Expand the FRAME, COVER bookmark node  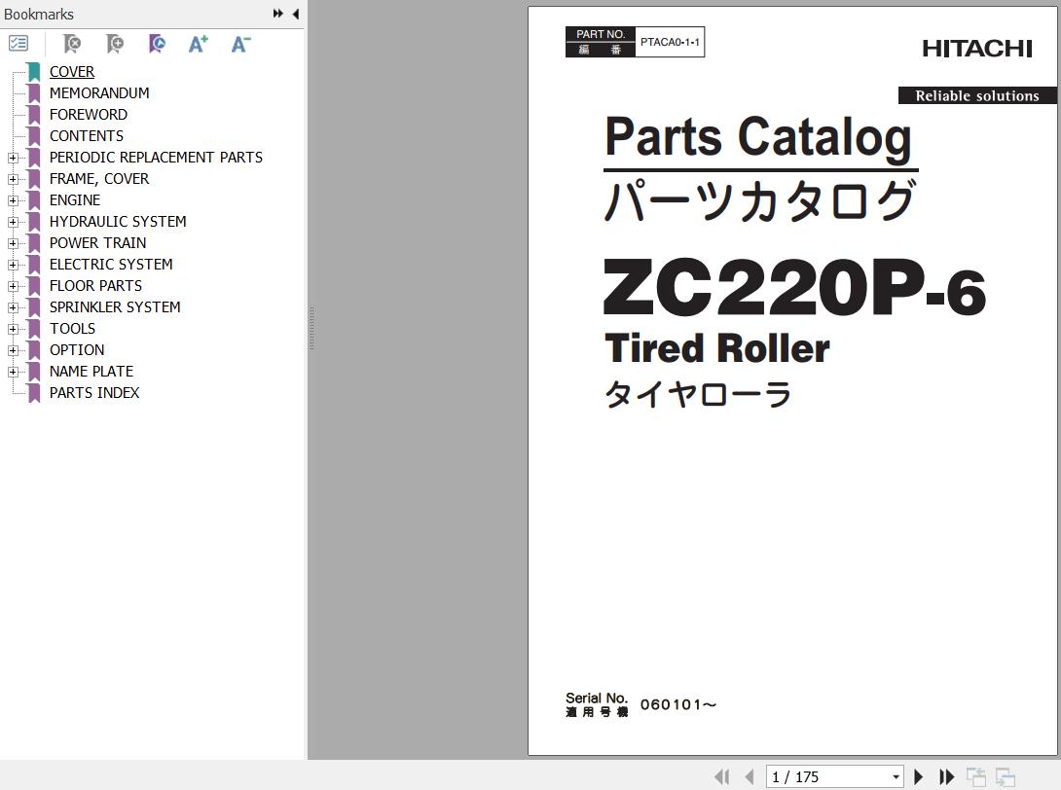(x=13, y=179)
